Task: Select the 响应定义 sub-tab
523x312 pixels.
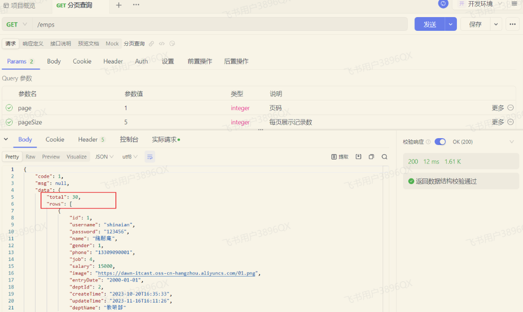Action: click(33, 44)
